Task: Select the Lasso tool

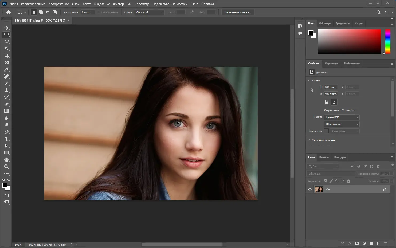Action: [x=6, y=42]
